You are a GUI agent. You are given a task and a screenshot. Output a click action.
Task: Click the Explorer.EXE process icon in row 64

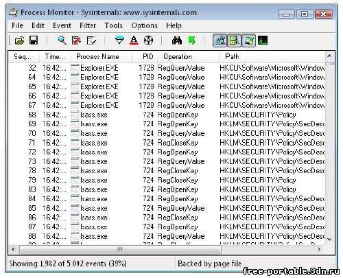click(75, 78)
